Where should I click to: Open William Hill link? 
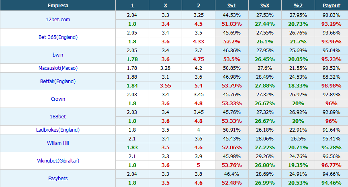(58, 143)
